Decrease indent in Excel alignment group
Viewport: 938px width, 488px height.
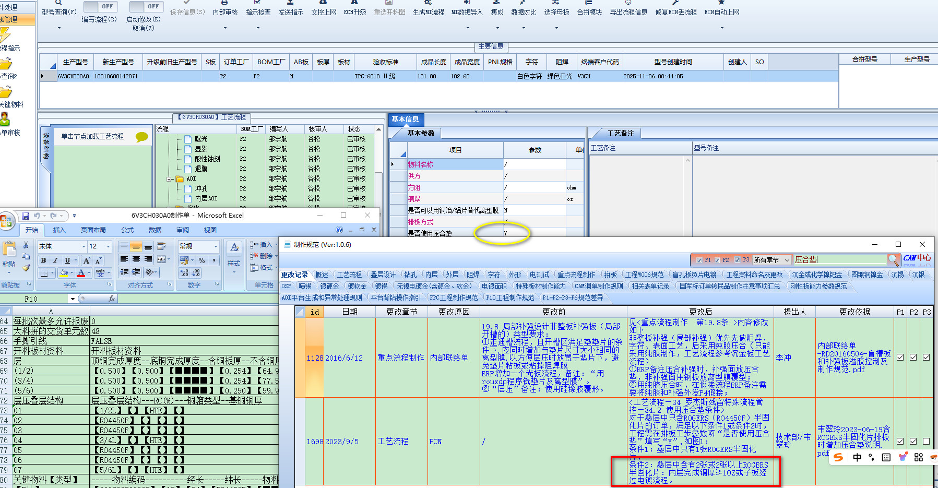(x=124, y=272)
